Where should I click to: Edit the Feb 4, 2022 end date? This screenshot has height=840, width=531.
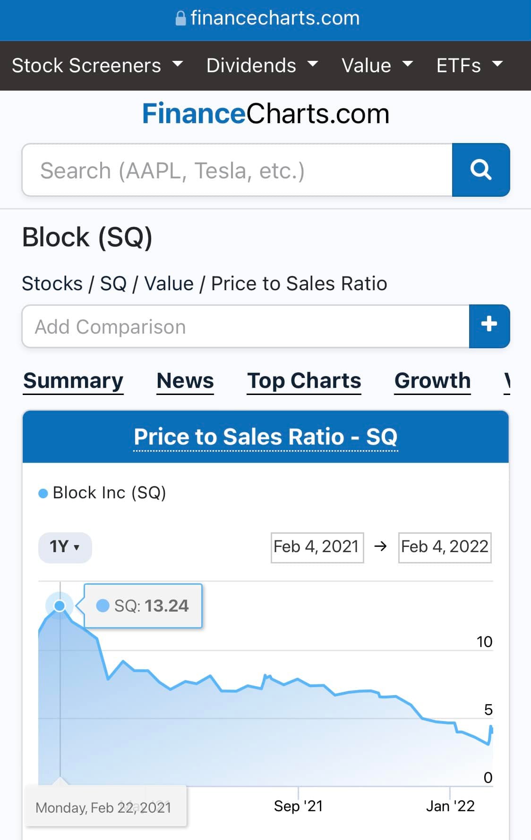point(445,547)
